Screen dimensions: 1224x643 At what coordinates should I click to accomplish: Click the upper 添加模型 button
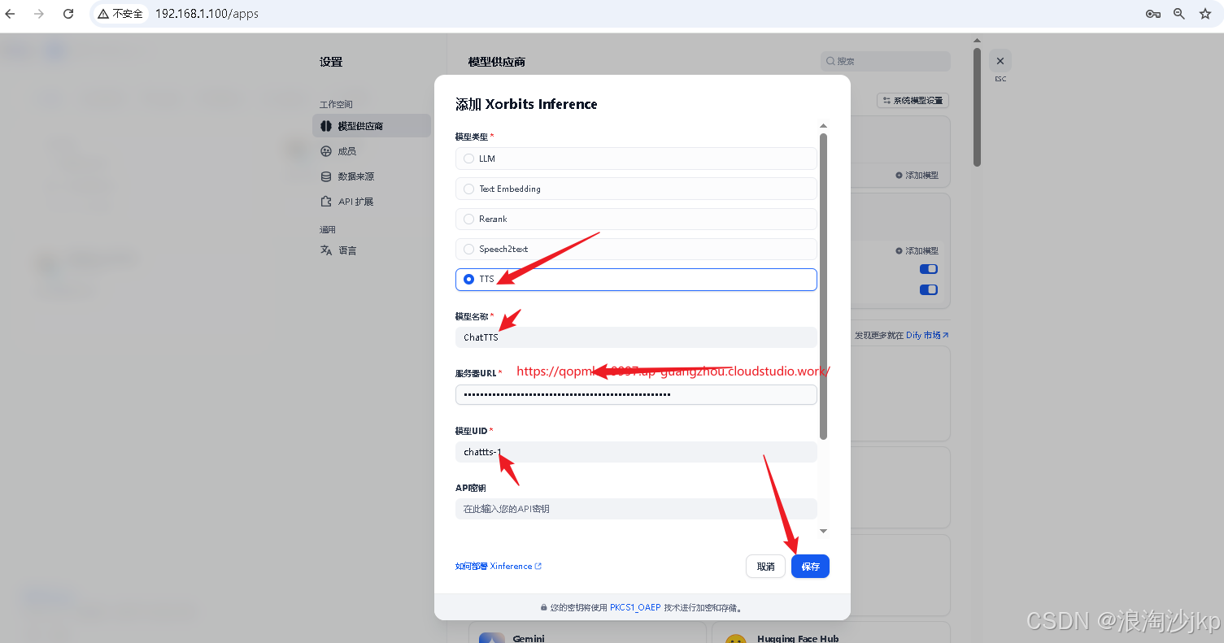(917, 176)
